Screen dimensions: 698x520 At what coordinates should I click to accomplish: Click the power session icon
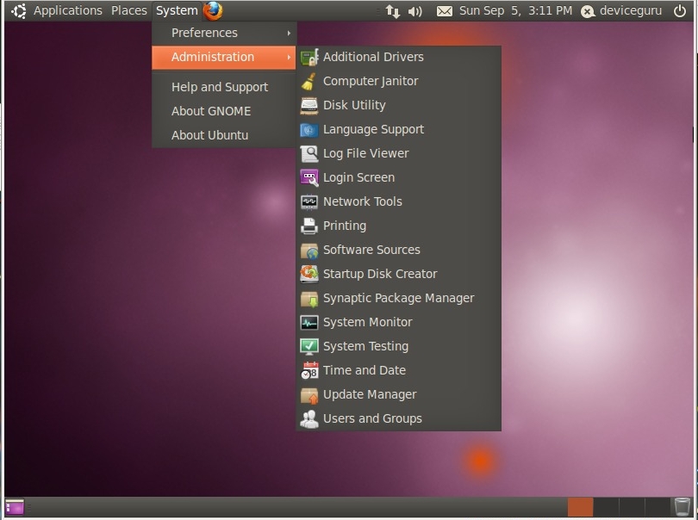click(x=680, y=10)
